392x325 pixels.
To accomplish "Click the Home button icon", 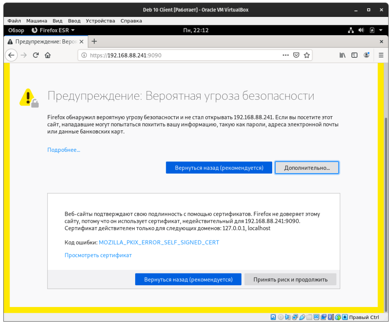I will (47, 55).
